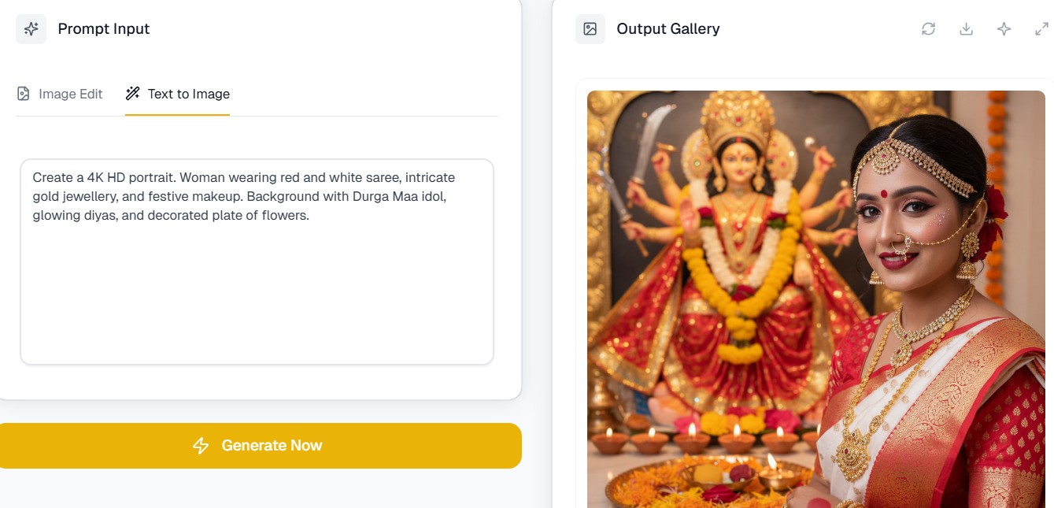Click the sparkle icon beside Prompt Input

(x=31, y=29)
